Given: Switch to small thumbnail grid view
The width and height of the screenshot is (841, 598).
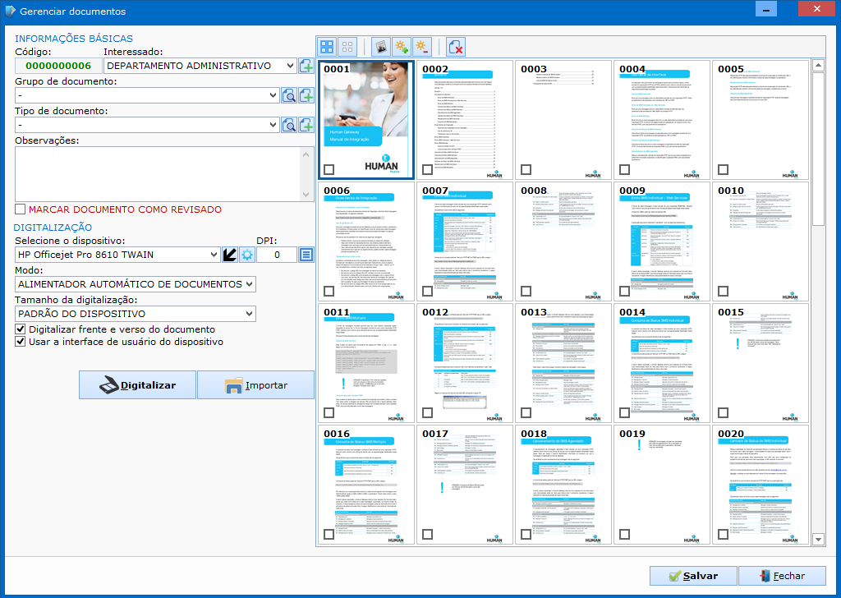Looking at the screenshot, I should 348,47.
